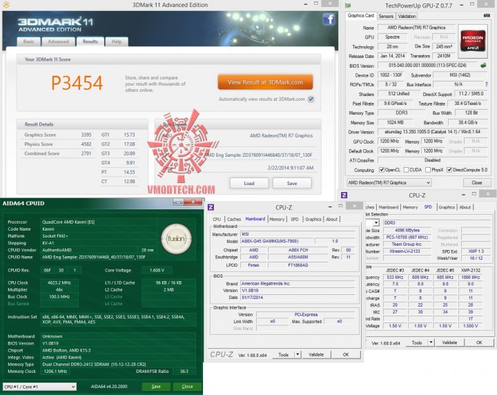Toggle the OpenCL checkbox in GPU-Z
The image size is (497, 395).
pyautogui.click(x=382, y=170)
